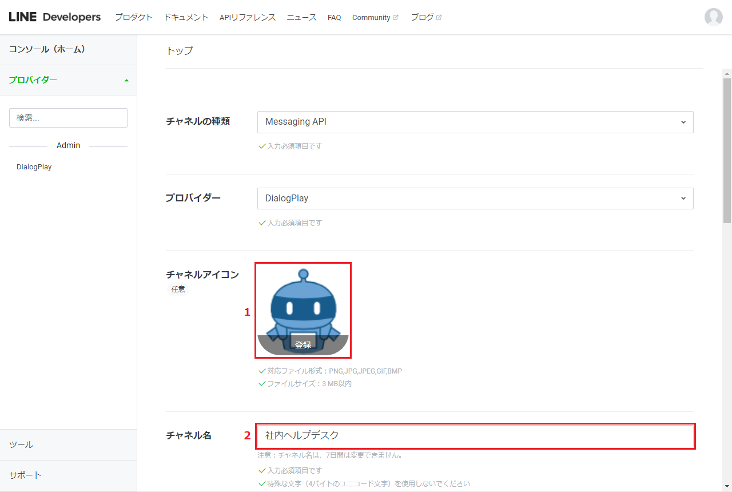The height and width of the screenshot is (492, 732).
Task: Go to APIリファレンス
Action: click(248, 17)
